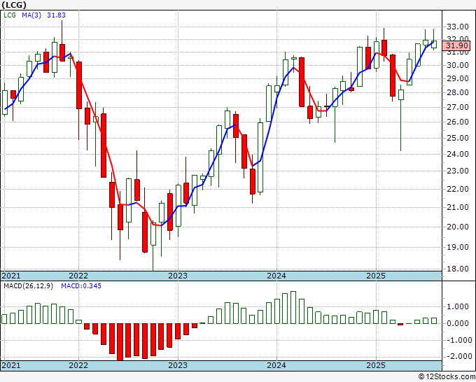Click the 0.000 MACD axis label
476x382 pixels.
coord(458,323)
